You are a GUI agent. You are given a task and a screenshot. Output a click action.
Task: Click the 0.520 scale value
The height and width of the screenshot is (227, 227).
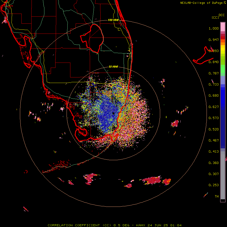click(x=214, y=129)
